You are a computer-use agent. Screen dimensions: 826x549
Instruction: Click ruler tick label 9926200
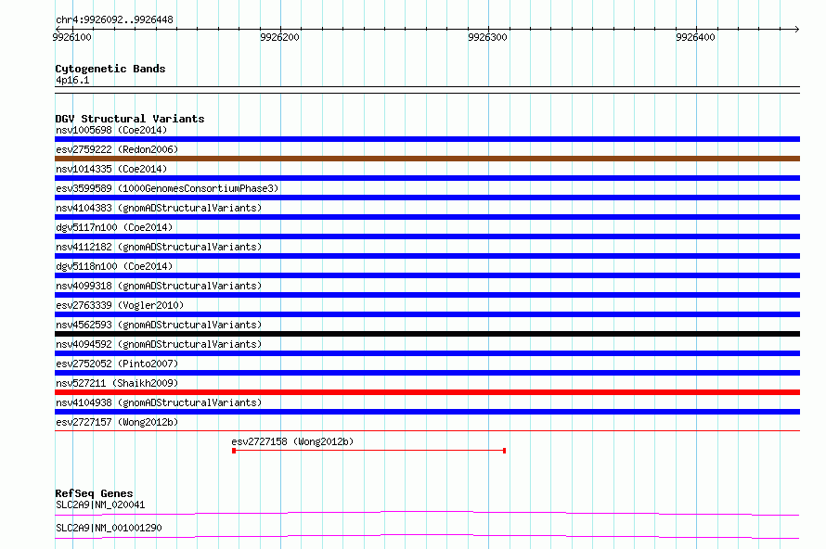pos(279,37)
